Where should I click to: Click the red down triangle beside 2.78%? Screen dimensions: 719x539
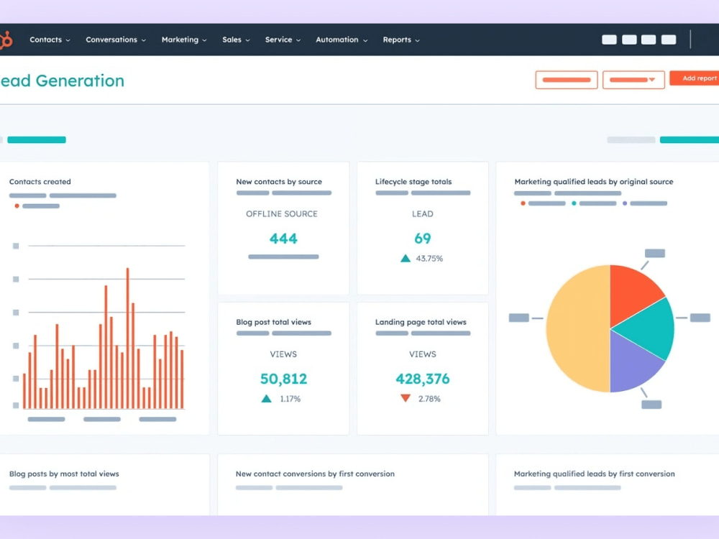pyautogui.click(x=406, y=398)
